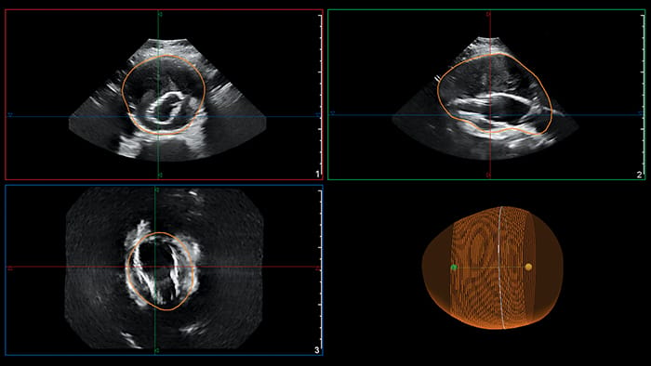Select the yellow sphere marker on 3D model
Image resolution: width=651 pixels, height=366 pixels.
click(528, 267)
